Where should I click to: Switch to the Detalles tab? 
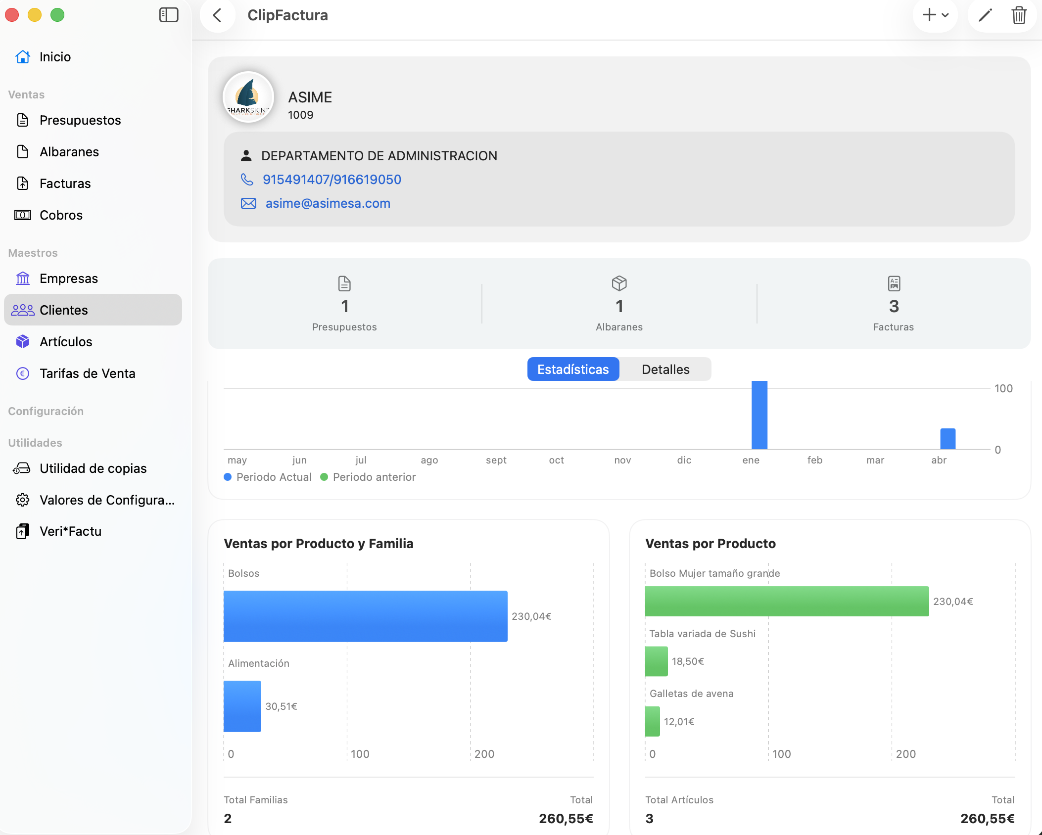[665, 370]
